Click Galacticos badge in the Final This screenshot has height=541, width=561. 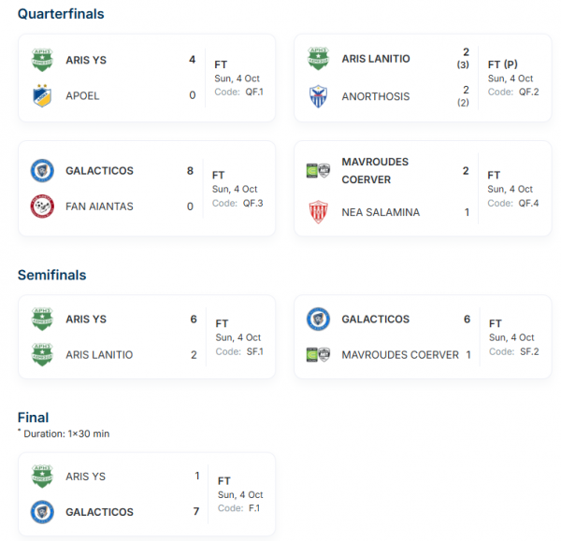tap(42, 512)
